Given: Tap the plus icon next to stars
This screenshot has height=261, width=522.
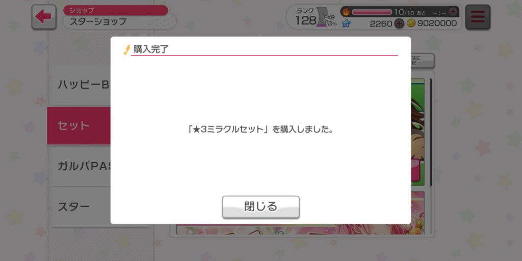Looking at the screenshot, I should (399, 23).
